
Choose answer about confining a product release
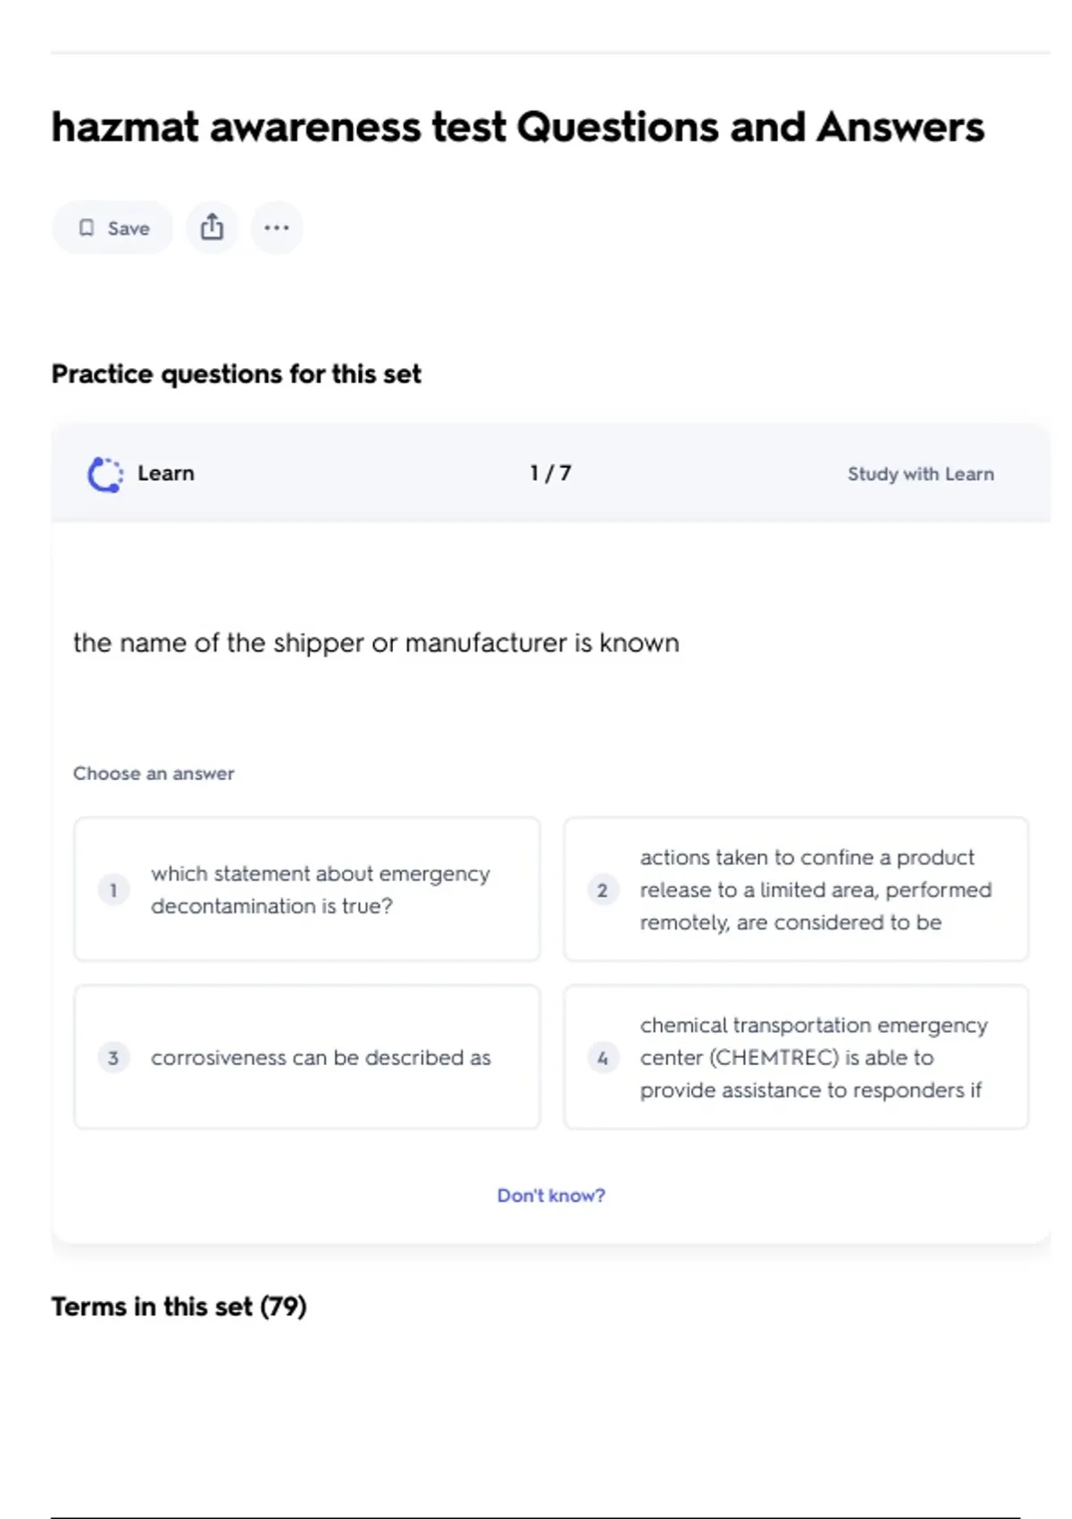pos(815,890)
